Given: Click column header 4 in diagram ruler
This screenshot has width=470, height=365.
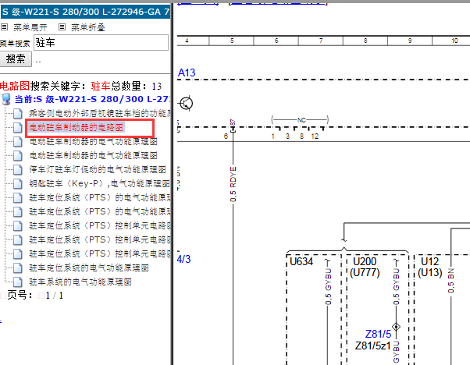Looking at the screenshot, I should click(187, 41).
